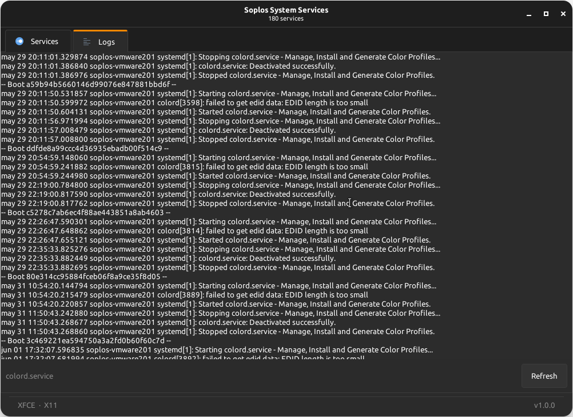The width and height of the screenshot is (573, 417).
Task: Click the 'Boot 3c469221ea594750a3a2fd0b60f60c7d' line
Action: coord(86,340)
